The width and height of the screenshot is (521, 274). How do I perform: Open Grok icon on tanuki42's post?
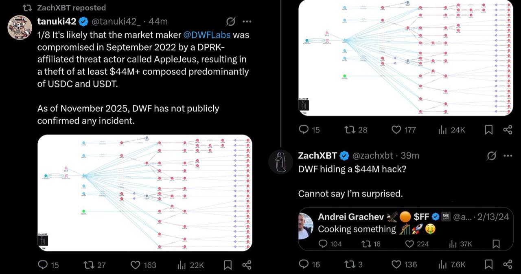[230, 22]
